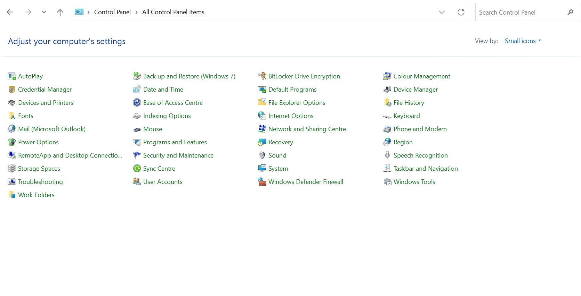Refresh the Control Panel view
Image resolution: width=581 pixels, height=296 pixels.
pos(461,12)
